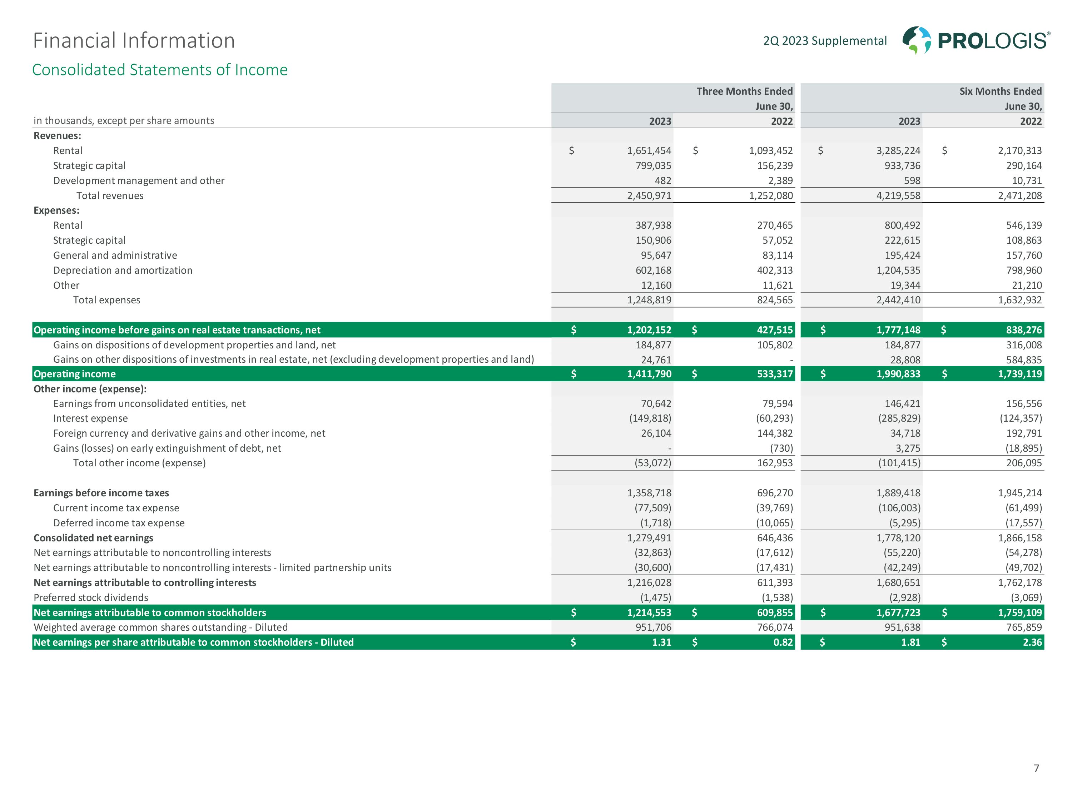Image resolution: width=1072 pixels, height=804 pixels.
Task: Click the 2Q 2023 Supplemental label
Action: (825, 41)
